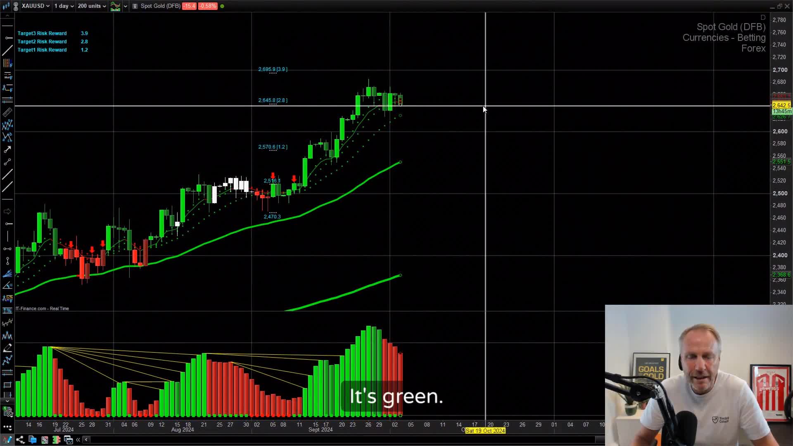Open a new chart window icon
This screenshot has height=446, width=793.
pyautogui.click(x=68, y=440)
